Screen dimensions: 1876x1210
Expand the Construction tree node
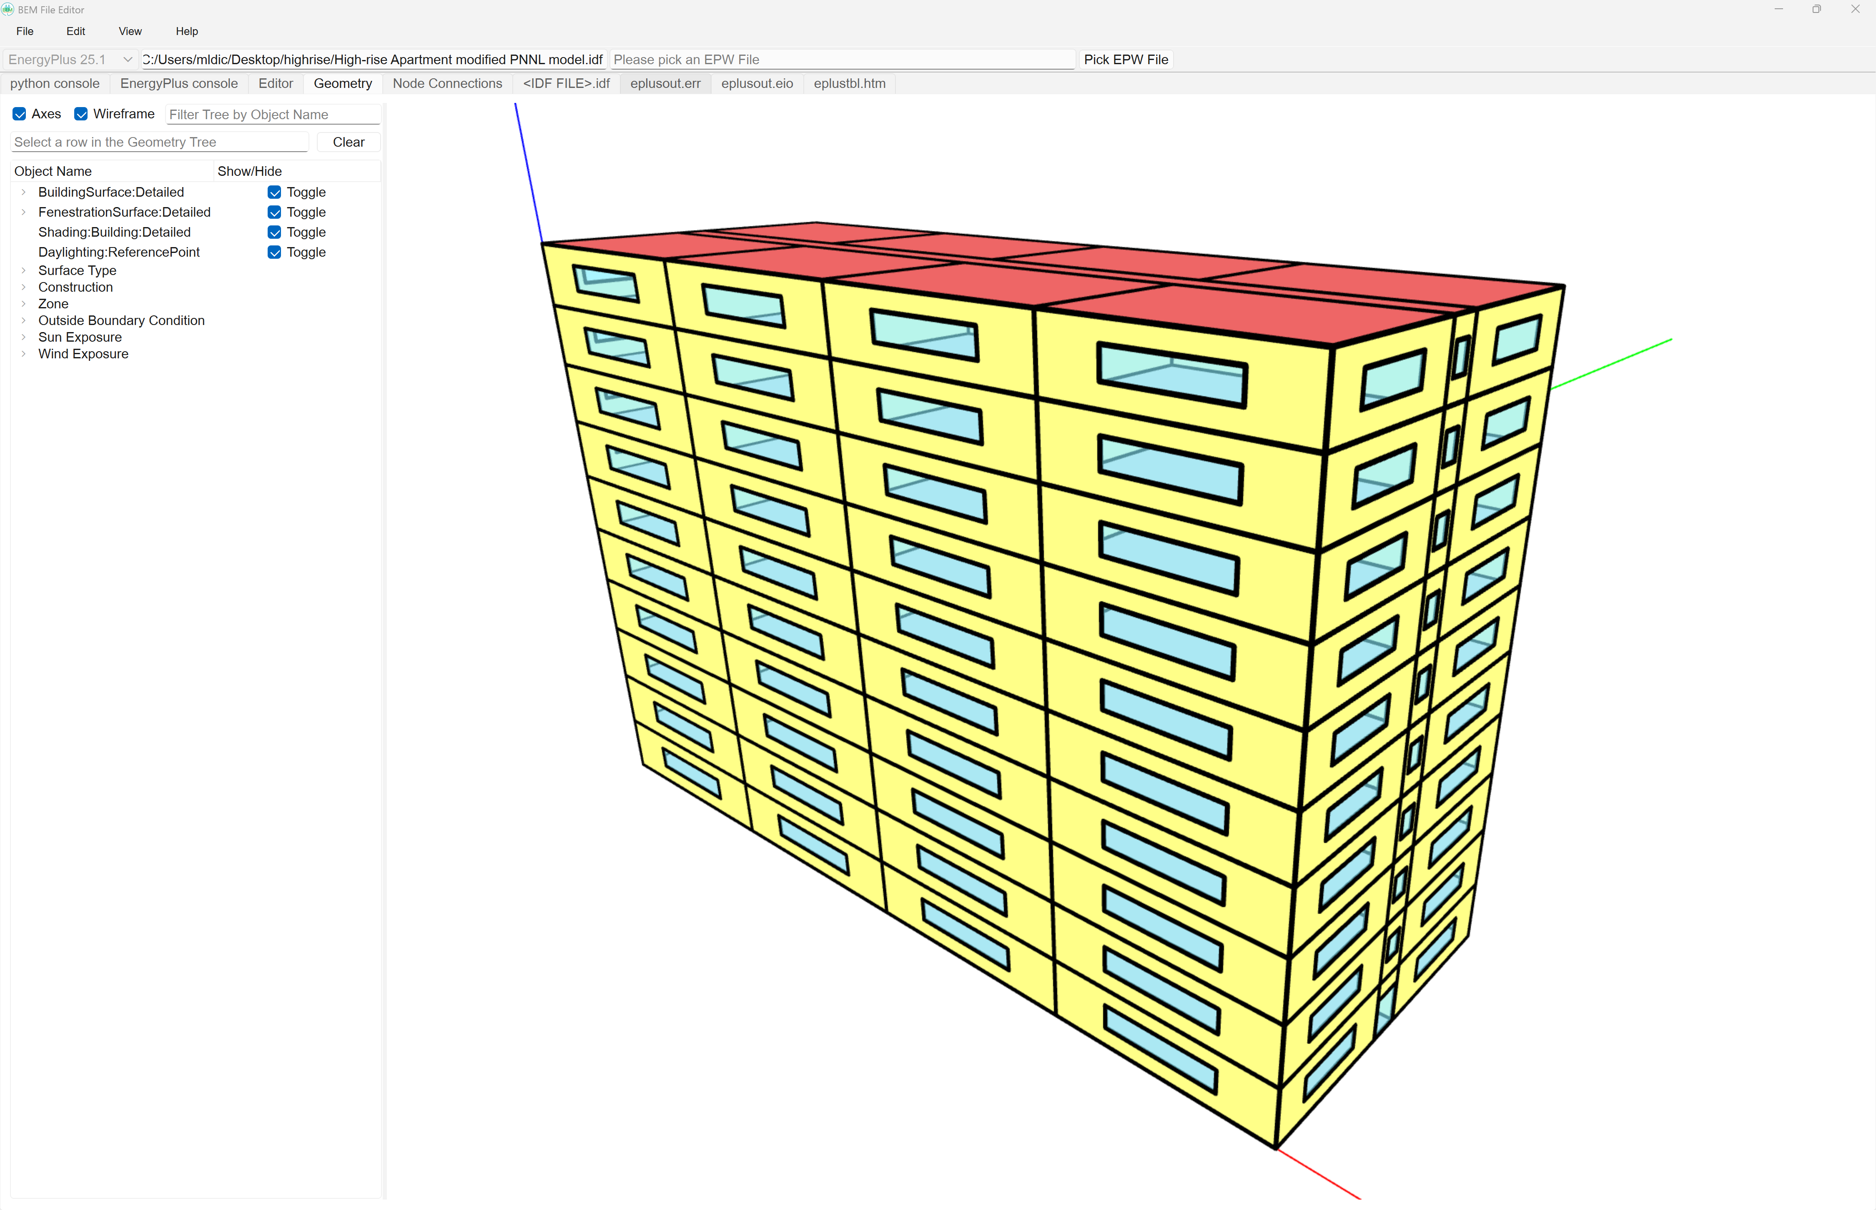tap(24, 287)
